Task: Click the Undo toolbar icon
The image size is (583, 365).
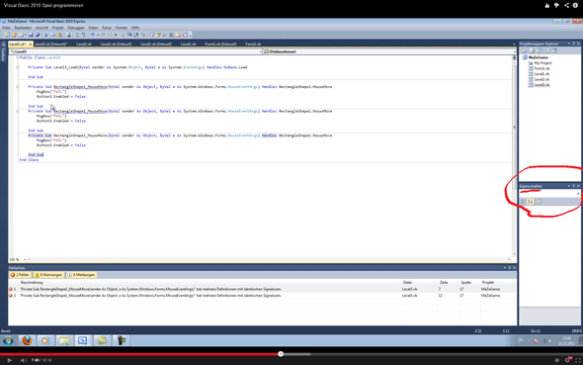Action: click(93, 35)
